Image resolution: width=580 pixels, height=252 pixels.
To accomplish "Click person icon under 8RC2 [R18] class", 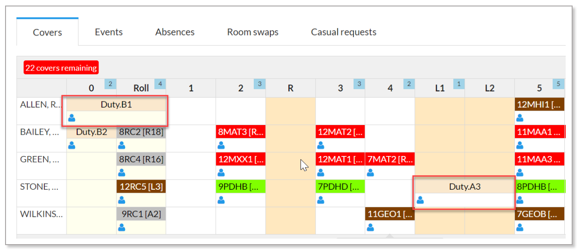I will (x=122, y=145).
